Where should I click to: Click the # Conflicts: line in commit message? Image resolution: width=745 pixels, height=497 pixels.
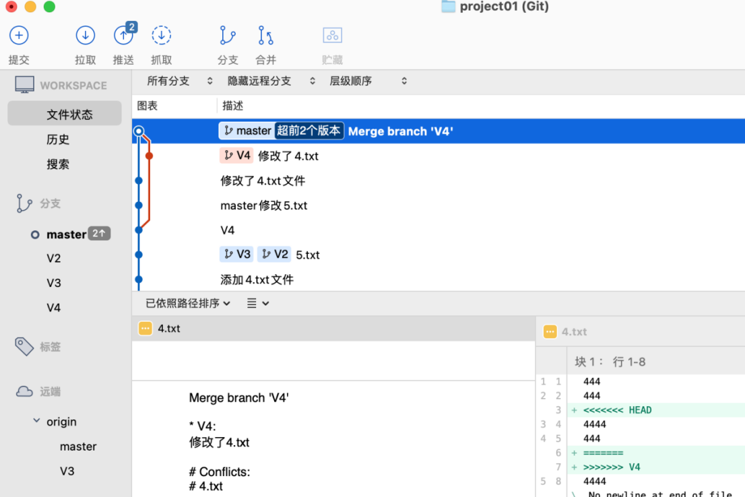(x=220, y=472)
